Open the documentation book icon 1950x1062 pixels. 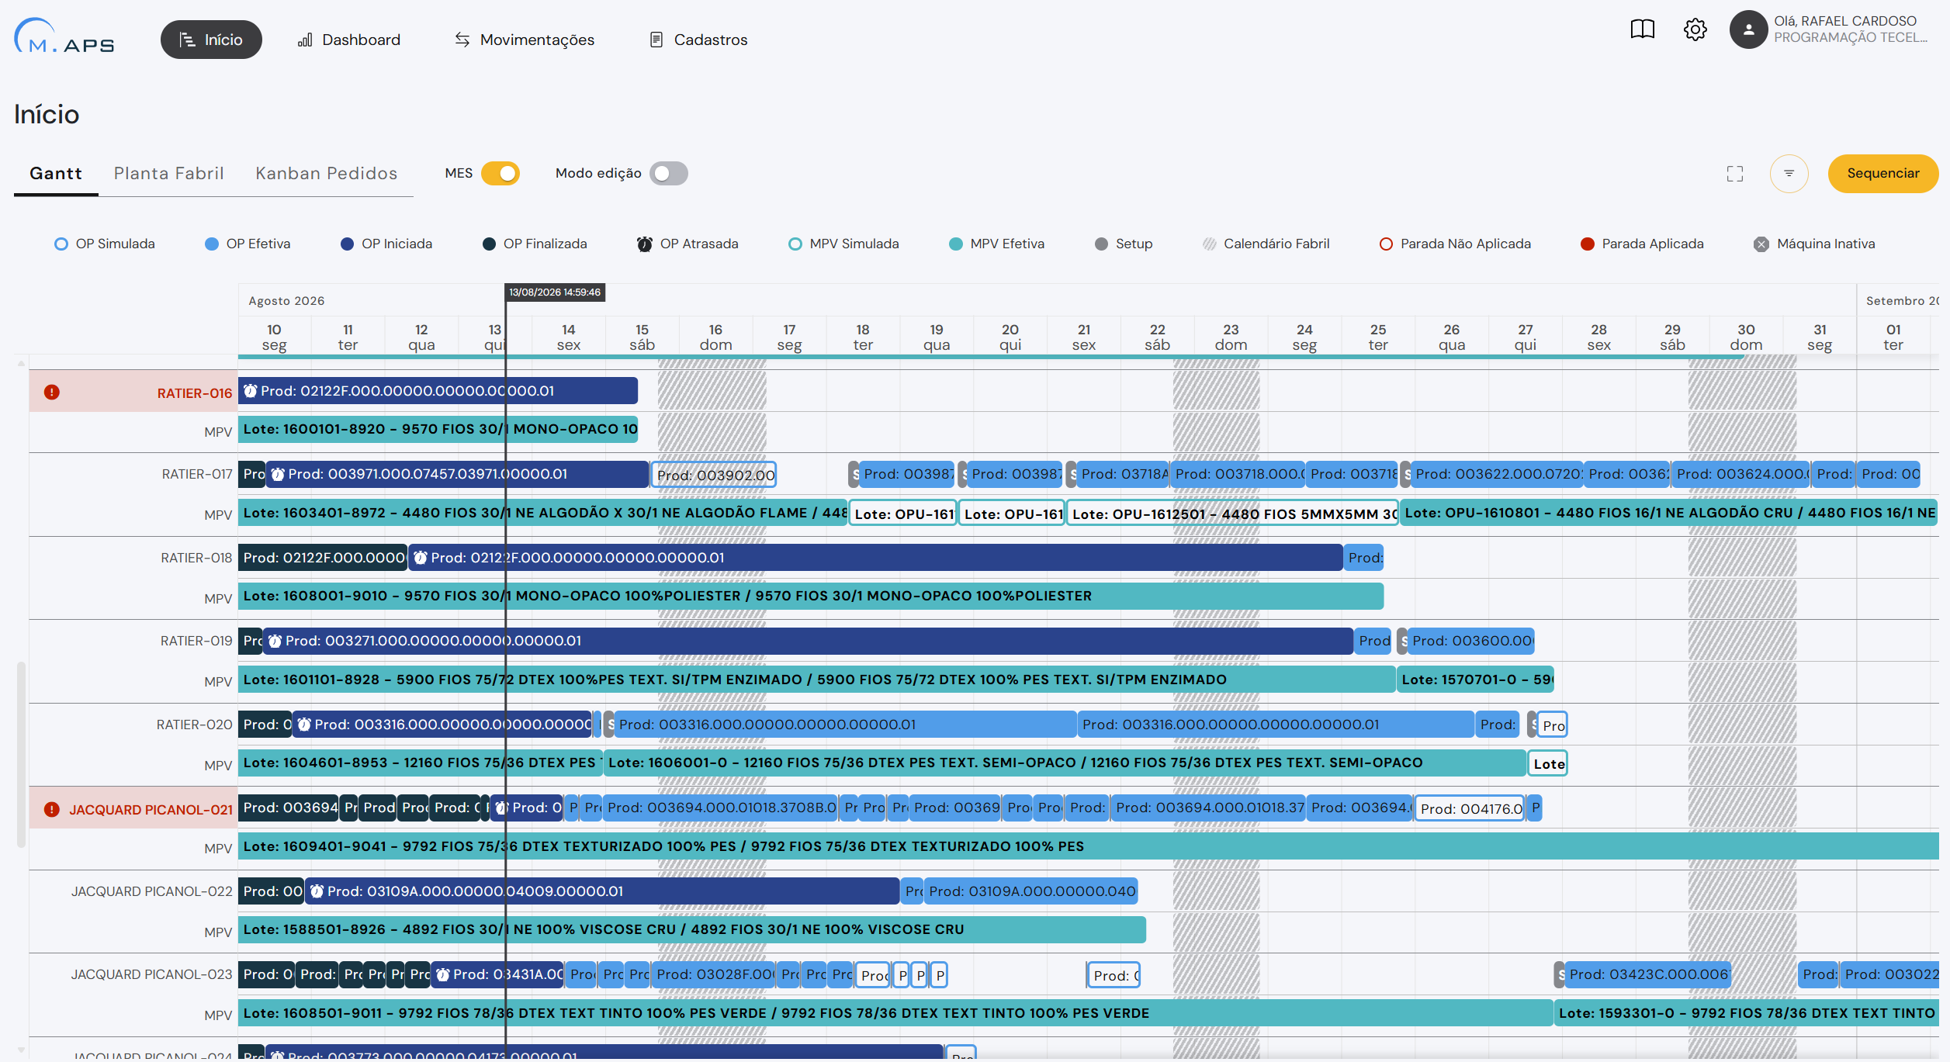1642,29
